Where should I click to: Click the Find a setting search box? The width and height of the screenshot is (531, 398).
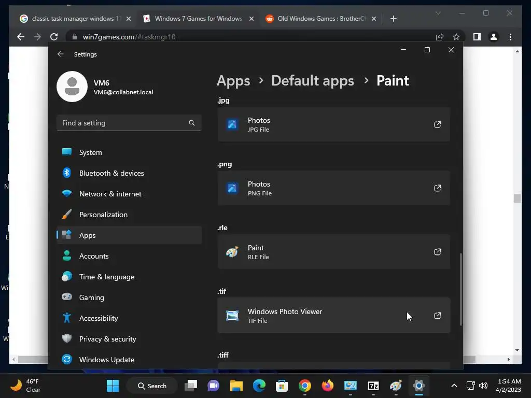[129, 123]
